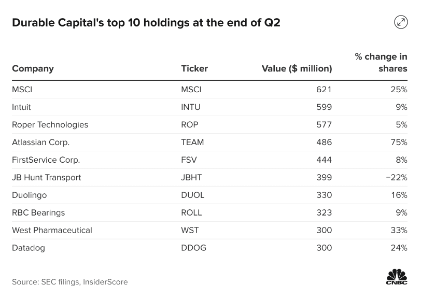Click the expand fullscreen icon
The height and width of the screenshot is (299, 421).
tap(400, 22)
